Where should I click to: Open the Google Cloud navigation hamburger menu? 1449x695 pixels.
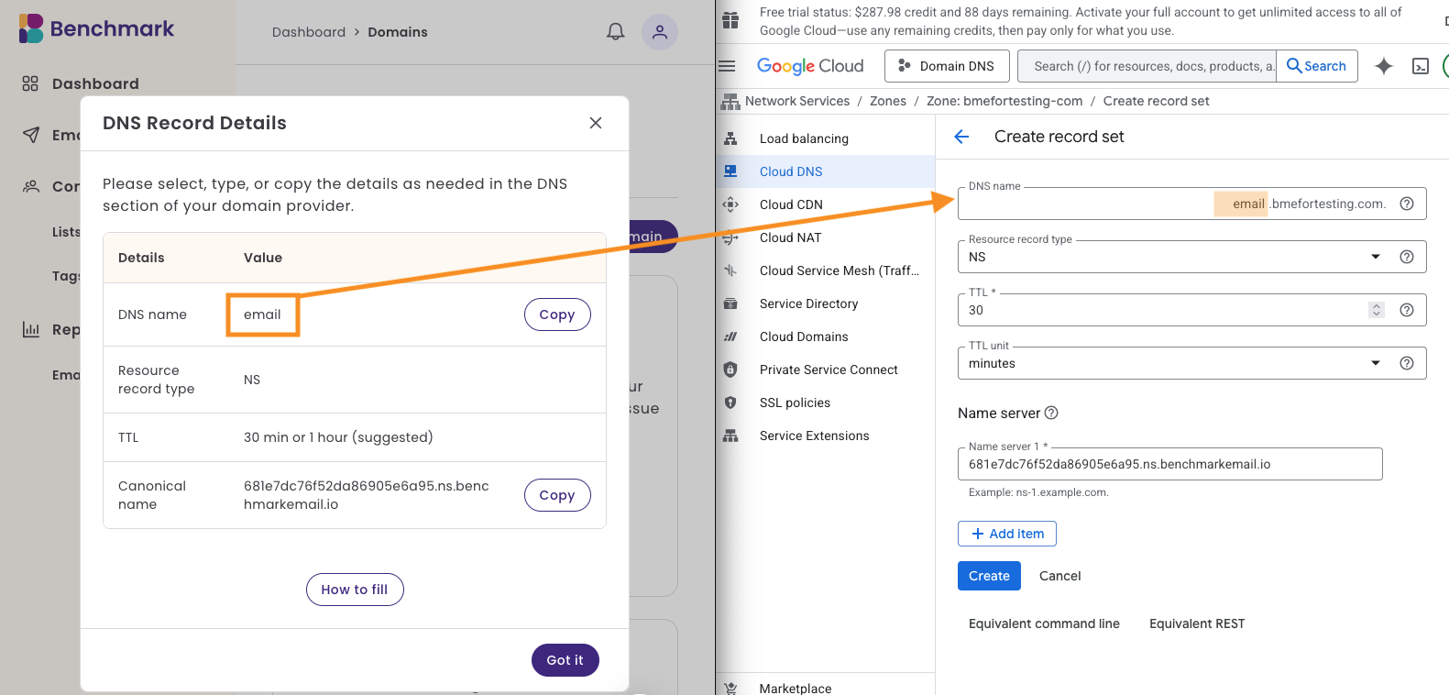pyautogui.click(x=728, y=66)
